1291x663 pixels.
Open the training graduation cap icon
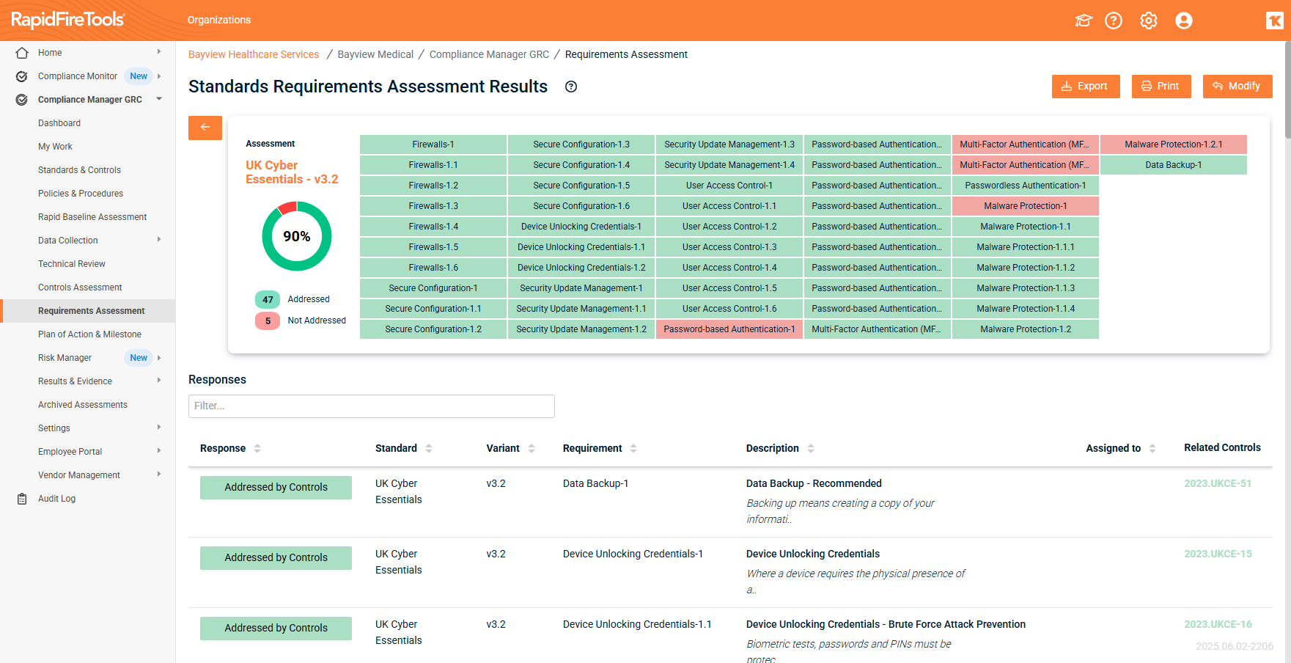click(x=1083, y=21)
